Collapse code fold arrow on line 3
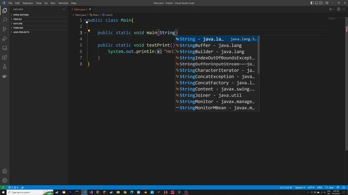 (85, 32)
